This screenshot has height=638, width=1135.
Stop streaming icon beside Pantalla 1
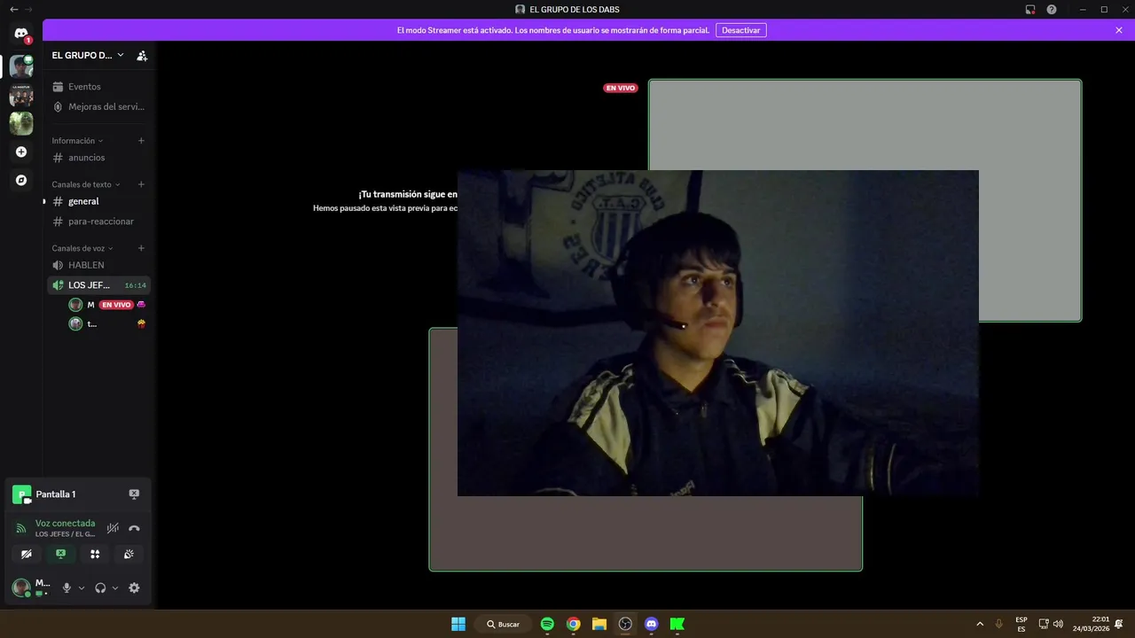(134, 494)
